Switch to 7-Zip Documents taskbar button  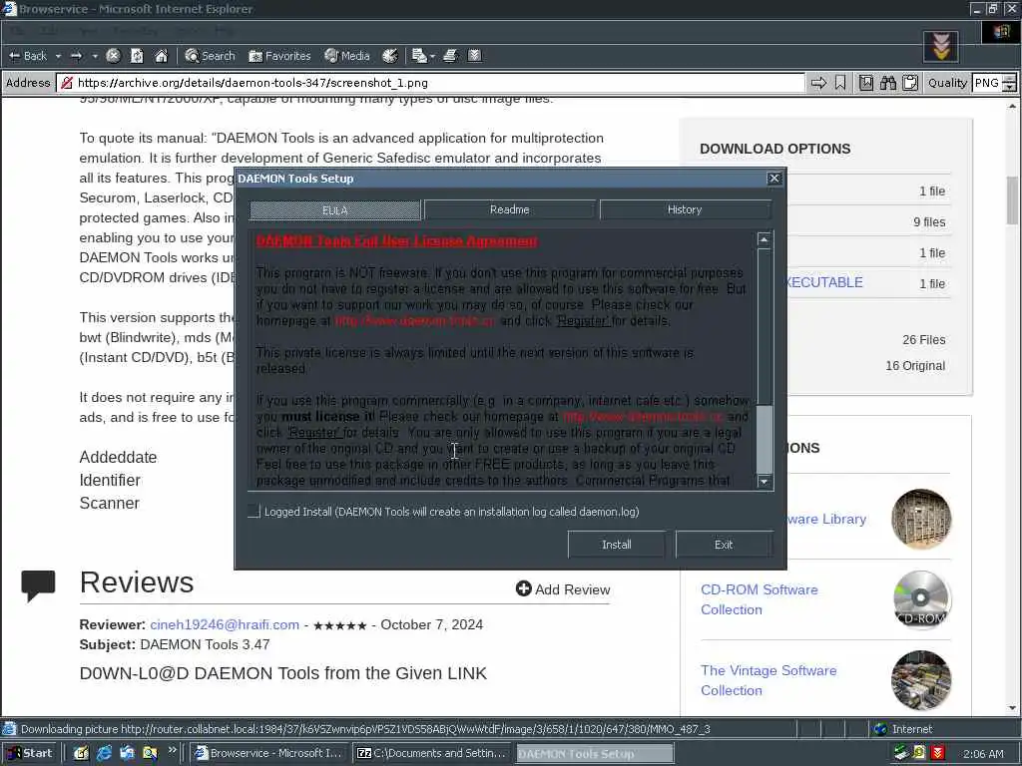432,754
